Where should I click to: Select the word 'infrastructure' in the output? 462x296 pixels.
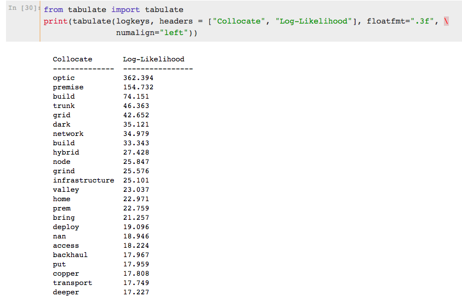(83, 180)
